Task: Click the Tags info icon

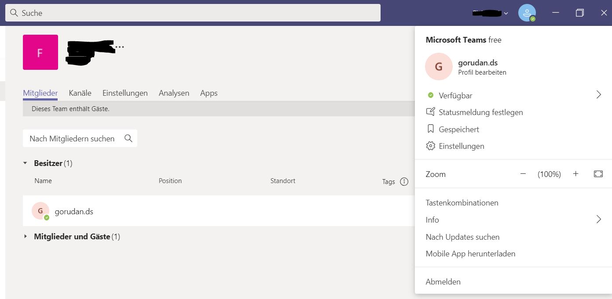Action: (404, 182)
